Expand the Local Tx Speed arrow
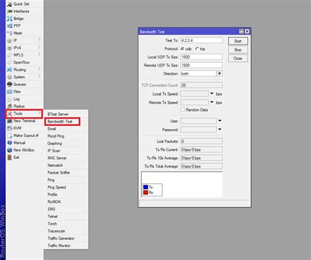This screenshot has height=260, width=311. click(x=212, y=94)
